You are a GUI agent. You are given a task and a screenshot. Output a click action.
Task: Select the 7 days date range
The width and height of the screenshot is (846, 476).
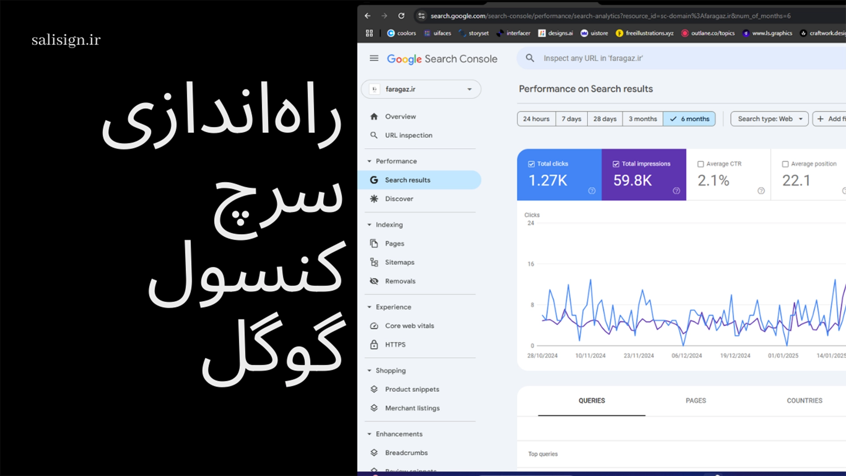pos(571,119)
